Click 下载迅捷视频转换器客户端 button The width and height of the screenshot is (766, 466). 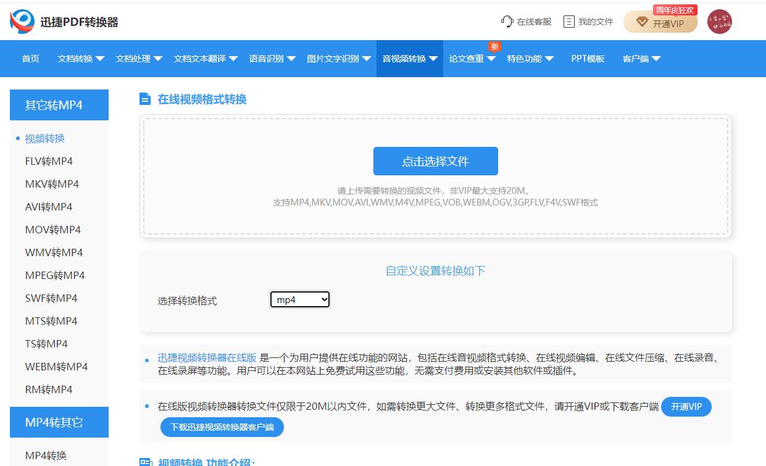coord(222,427)
